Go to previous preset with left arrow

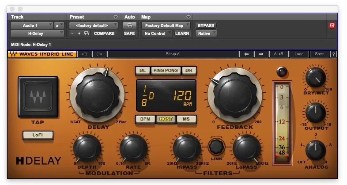[246, 54]
